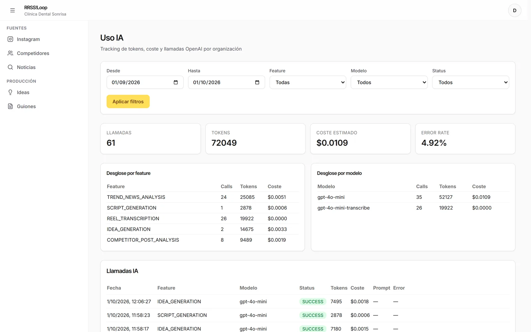Screen dimensions: 531x332
Task: Select the REEL_TRANSCRIPTION feature row
Action: [202, 218]
